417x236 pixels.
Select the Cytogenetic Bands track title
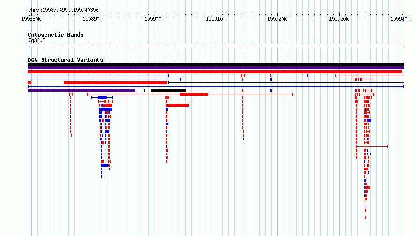tap(56, 35)
